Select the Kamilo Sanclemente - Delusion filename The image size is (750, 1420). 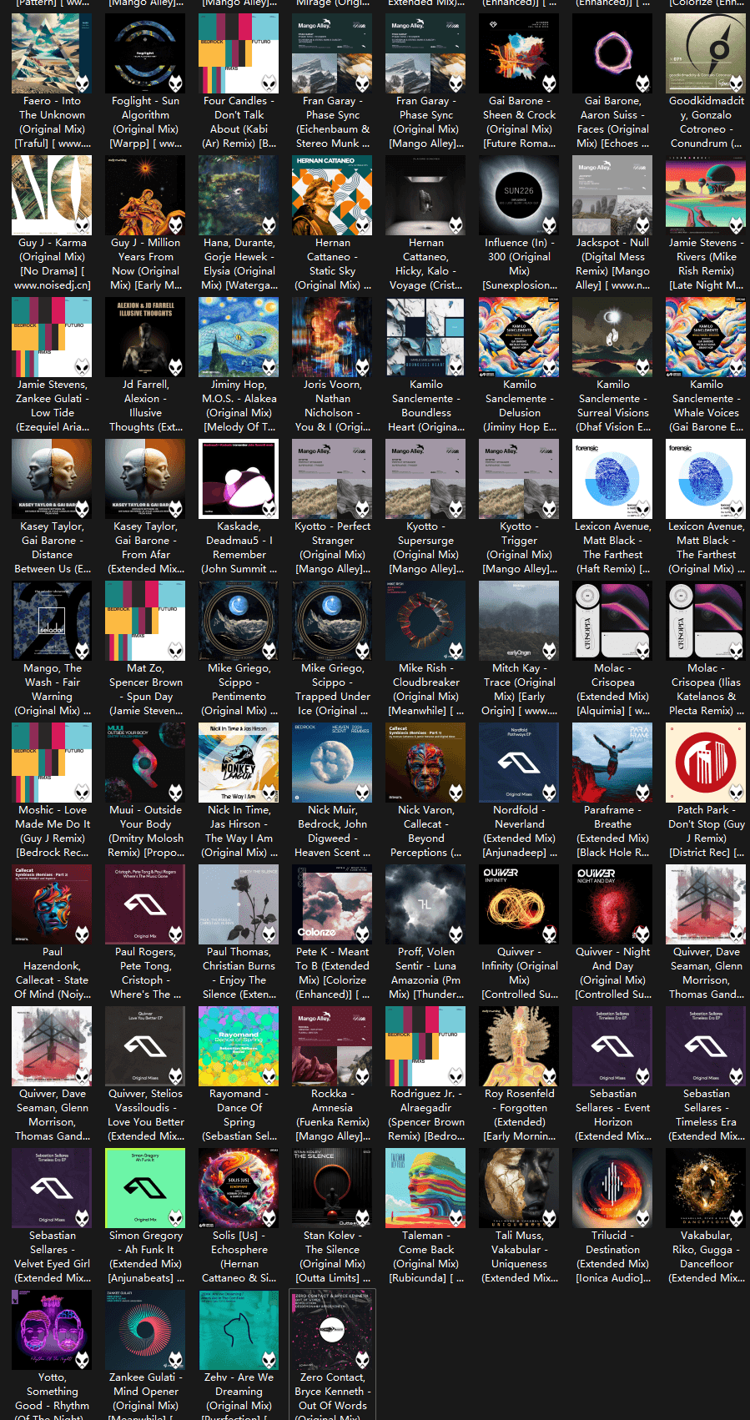[x=519, y=405]
